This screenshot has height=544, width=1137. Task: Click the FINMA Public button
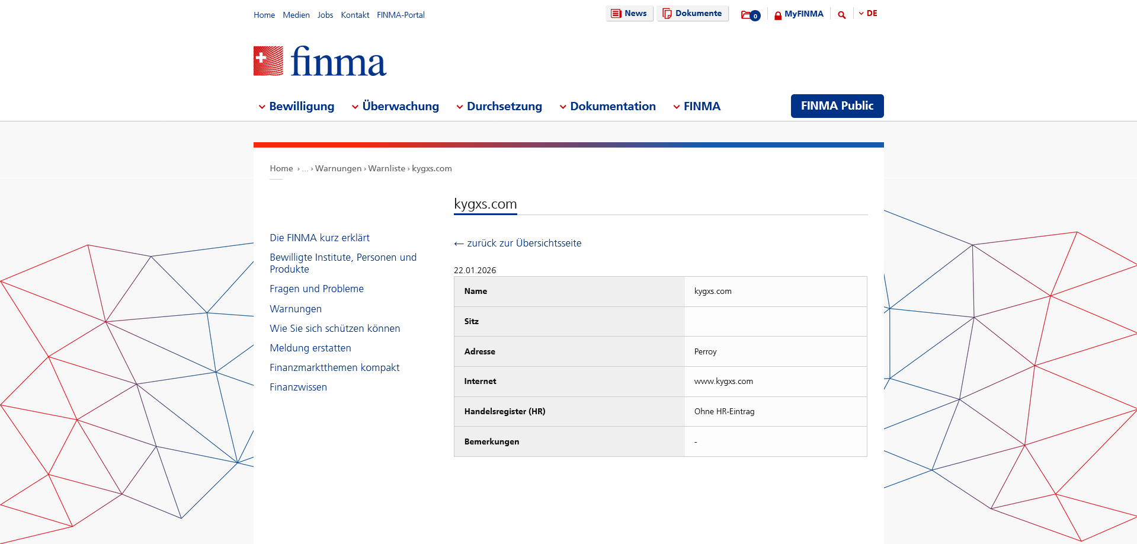pos(837,106)
